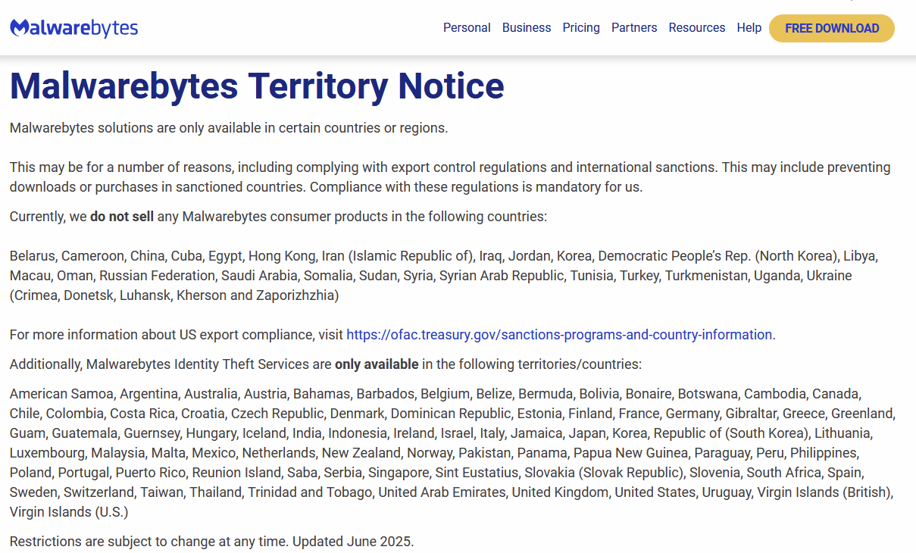This screenshot has width=916, height=553.
Task: Click 'American Samoa' in the territories list
Action: [x=61, y=394]
